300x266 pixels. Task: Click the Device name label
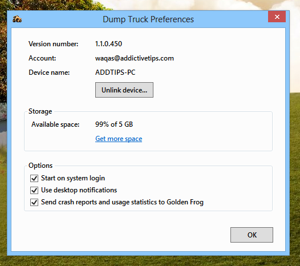point(49,72)
